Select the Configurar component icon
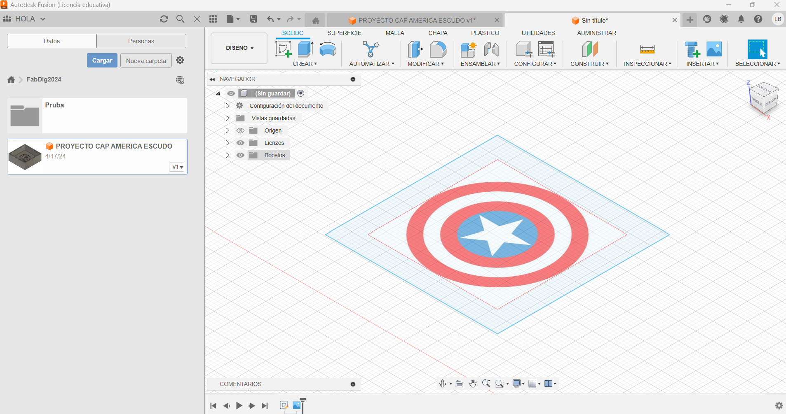 click(x=524, y=49)
